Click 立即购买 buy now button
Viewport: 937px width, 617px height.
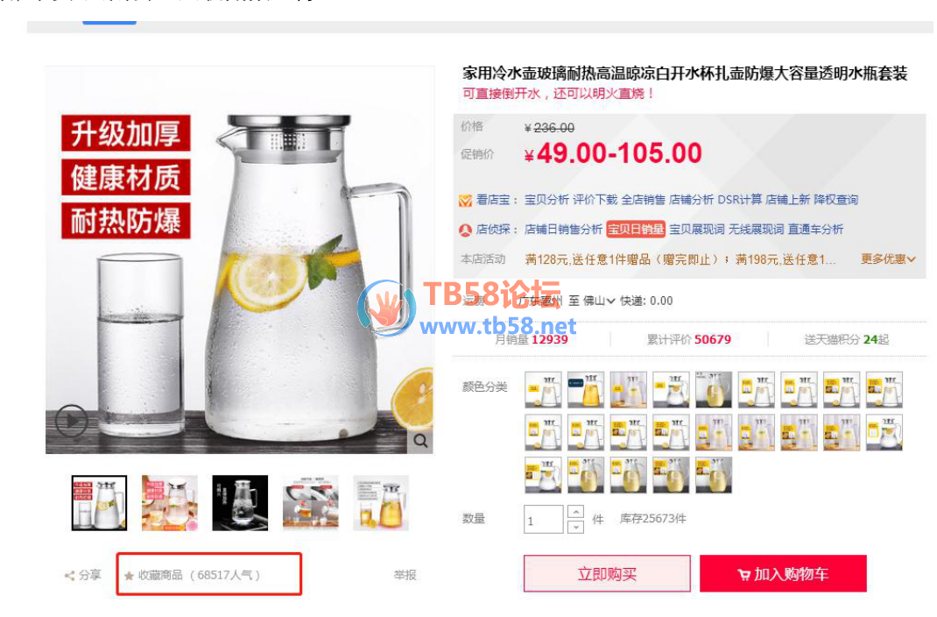(x=607, y=574)
